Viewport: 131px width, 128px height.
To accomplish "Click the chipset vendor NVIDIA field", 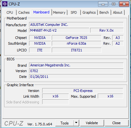I will [40, 38].
